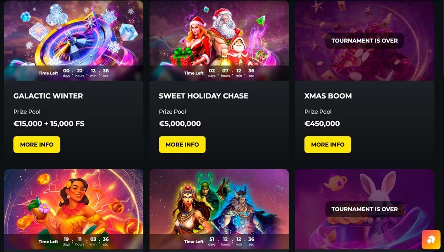The image size is (444, 252).
Task: Open the Xmas Boom tournament banner
Action: (365, 40)
